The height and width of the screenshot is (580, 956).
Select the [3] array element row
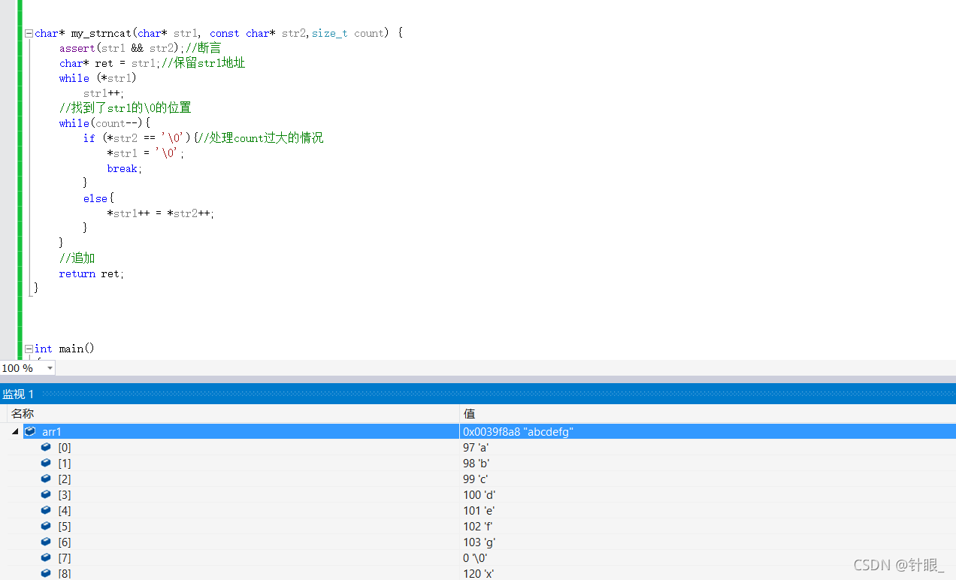478,494
